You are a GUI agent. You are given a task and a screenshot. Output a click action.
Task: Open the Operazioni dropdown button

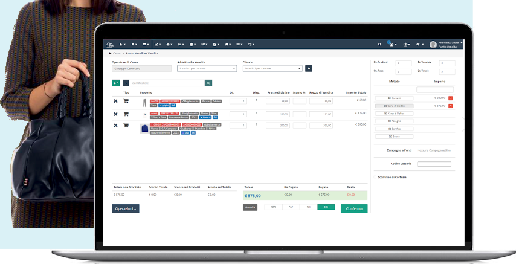coord(126,208)
